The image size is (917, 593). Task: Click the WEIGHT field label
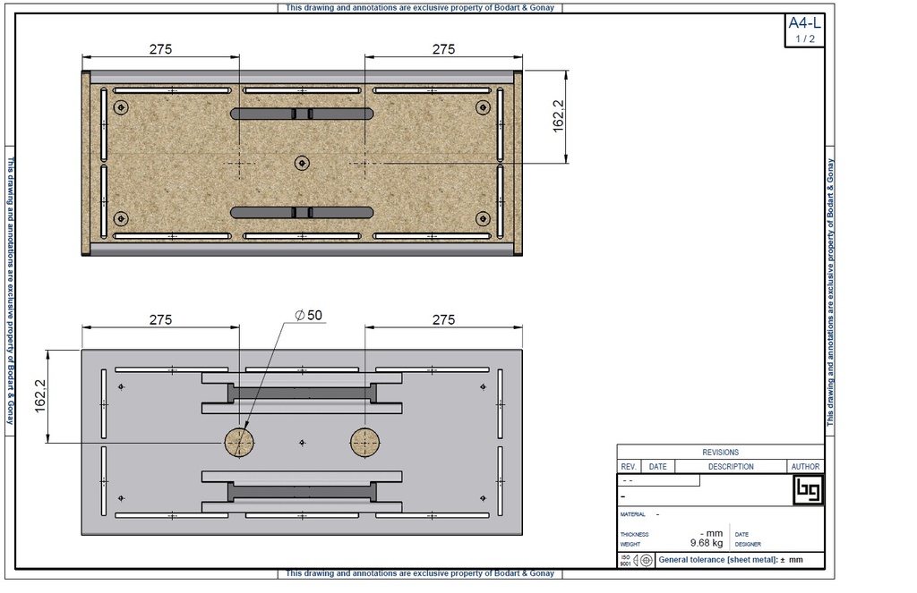pyautogui.click(x=630, y=544)
